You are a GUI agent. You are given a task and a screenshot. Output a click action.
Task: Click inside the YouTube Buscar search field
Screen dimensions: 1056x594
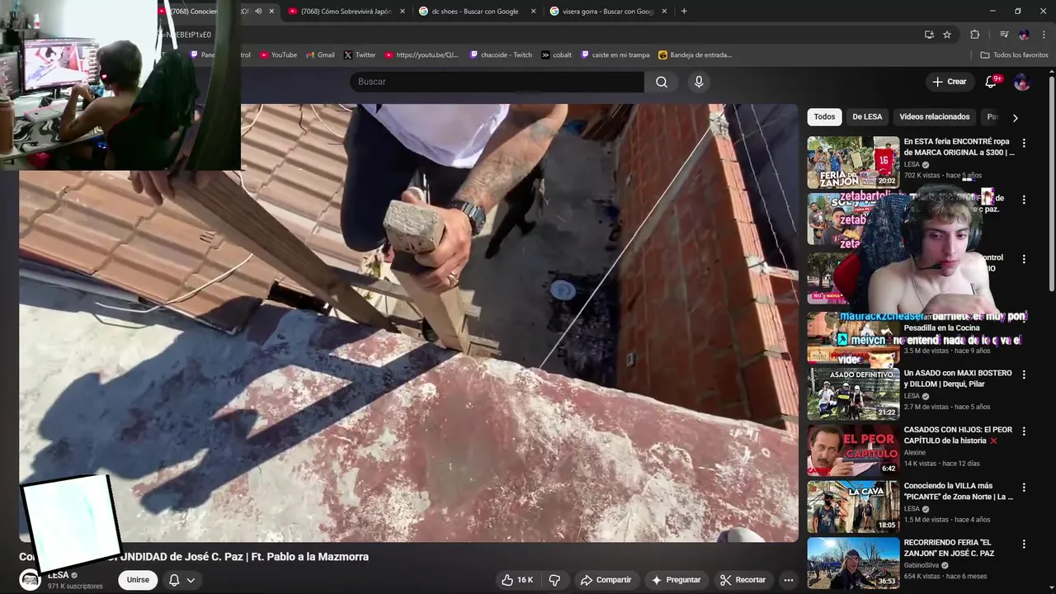(497, 82)
